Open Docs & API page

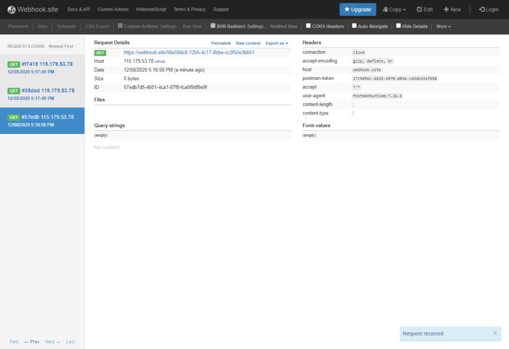coord(79,9)
